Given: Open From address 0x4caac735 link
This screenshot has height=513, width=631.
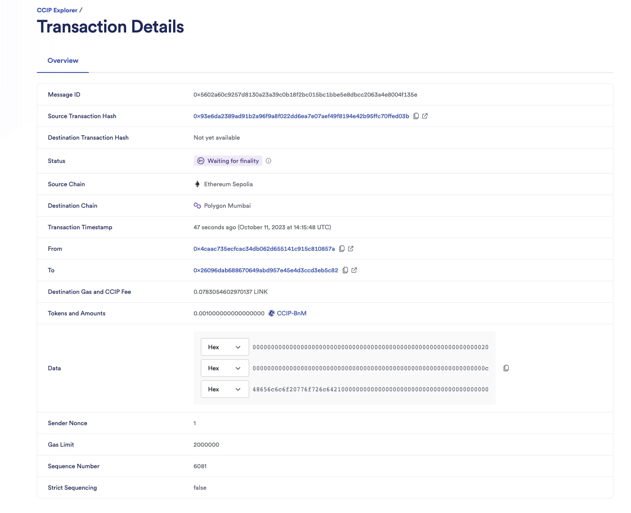Looking at the screenshot, I should coord(264,249).
